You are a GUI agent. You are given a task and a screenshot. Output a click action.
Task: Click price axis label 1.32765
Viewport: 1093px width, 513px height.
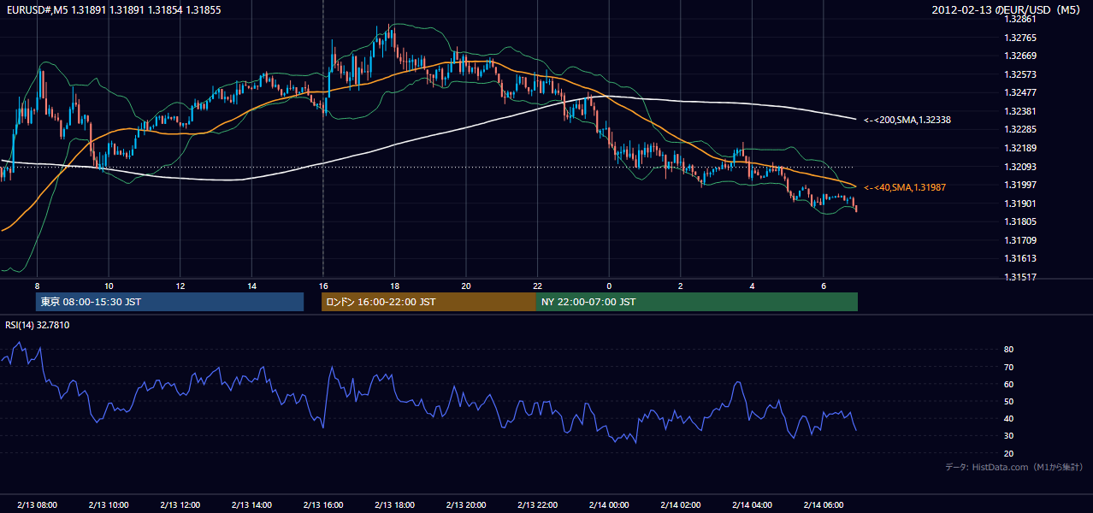(x=1021, y=38)
